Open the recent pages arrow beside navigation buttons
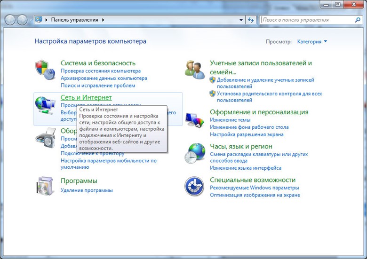 point(31,20)
